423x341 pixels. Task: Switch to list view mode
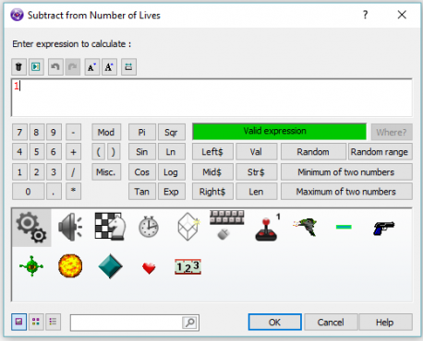(53, 322)
